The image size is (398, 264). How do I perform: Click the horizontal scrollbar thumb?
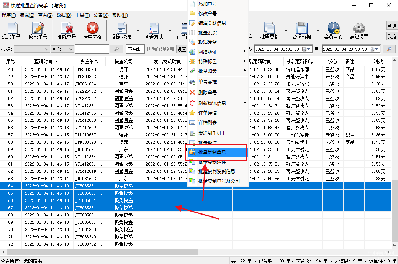click(x=102, y=252)
